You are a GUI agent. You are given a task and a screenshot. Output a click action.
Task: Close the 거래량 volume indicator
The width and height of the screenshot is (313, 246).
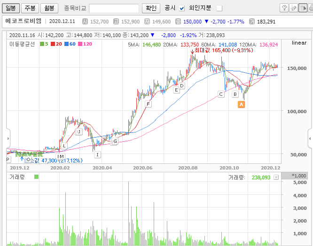(276, 177)
